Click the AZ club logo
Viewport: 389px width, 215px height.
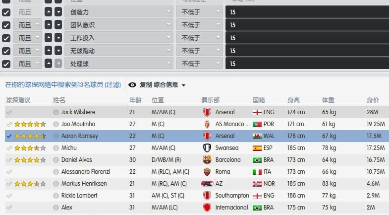coord(207,184)
